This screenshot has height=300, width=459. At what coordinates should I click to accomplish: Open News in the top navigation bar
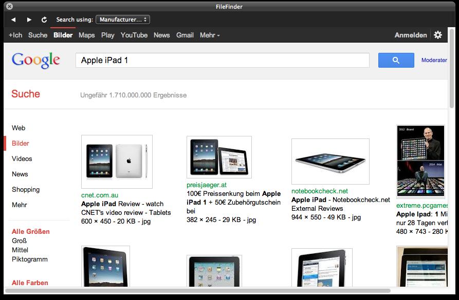[x=161, y=35]
